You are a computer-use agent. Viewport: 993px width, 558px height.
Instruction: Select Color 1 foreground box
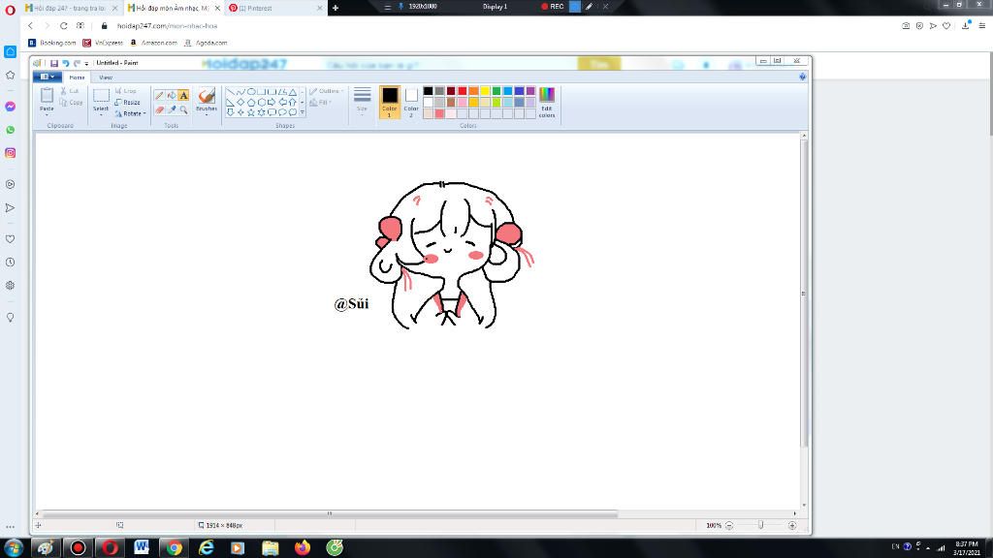(x=390, y=103)
